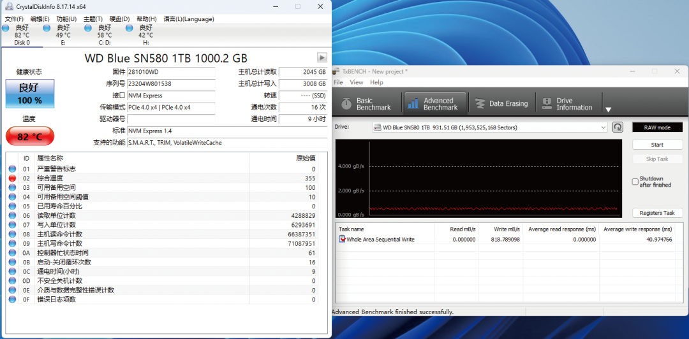Open the 硬盘(D) menu
Viewport: 689px width, 339px height.
[119, 19]
